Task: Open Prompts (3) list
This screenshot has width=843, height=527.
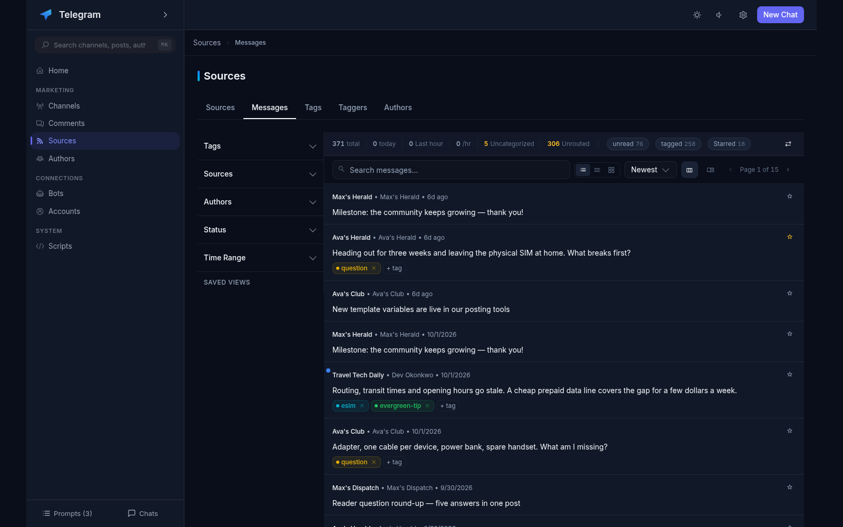Action: coord(67,513)
